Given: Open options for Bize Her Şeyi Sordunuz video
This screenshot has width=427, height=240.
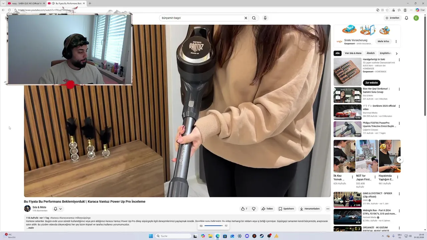Looking at the screenshot, I should 399,89.
